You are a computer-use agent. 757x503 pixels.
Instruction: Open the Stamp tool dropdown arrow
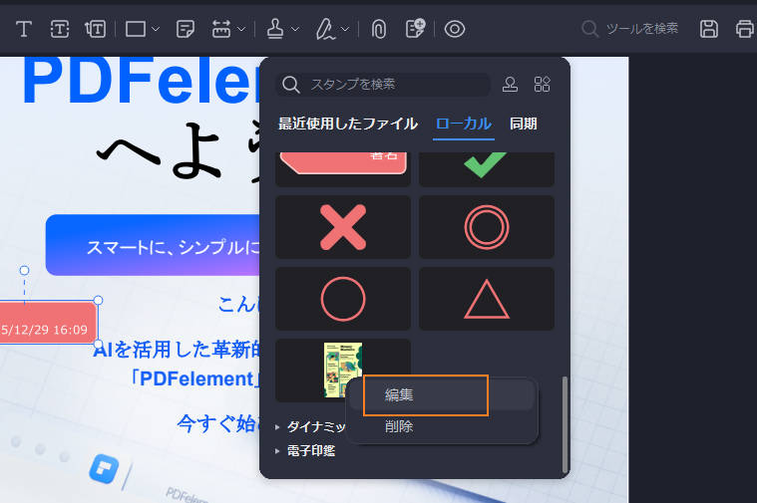[x=295, y=29]
